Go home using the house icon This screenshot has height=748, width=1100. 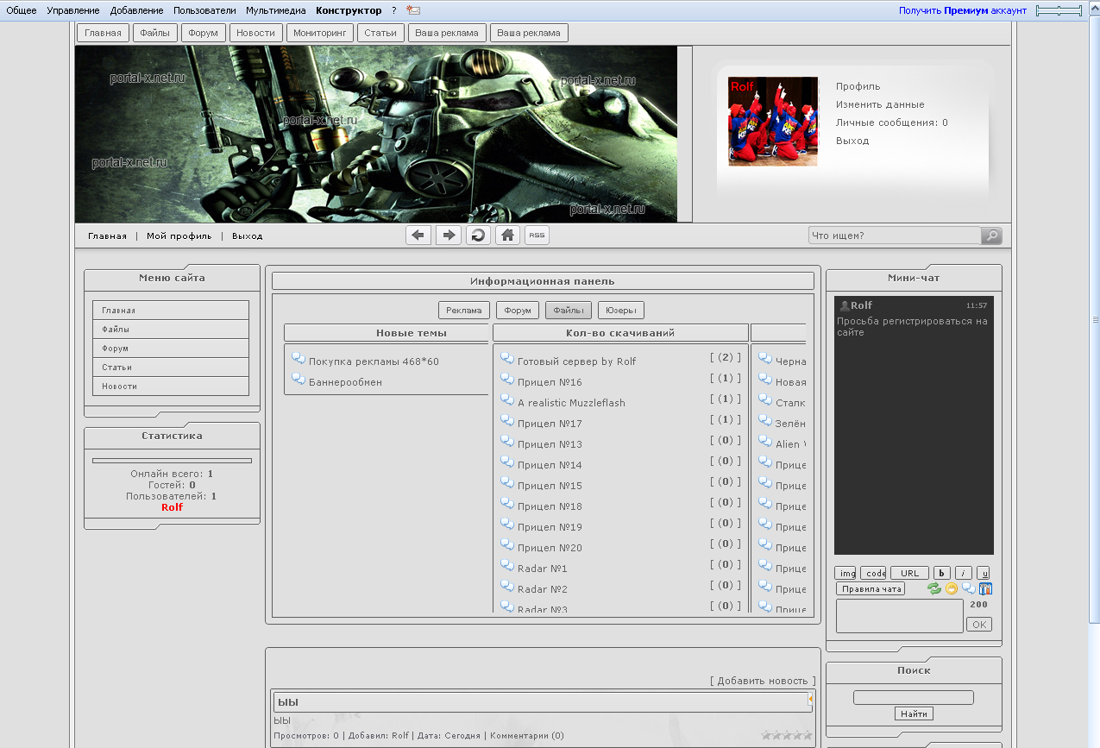(x=508, y=236)
